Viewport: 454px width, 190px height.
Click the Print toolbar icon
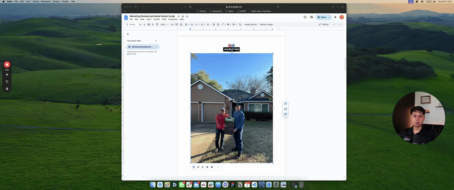point(149,24)
